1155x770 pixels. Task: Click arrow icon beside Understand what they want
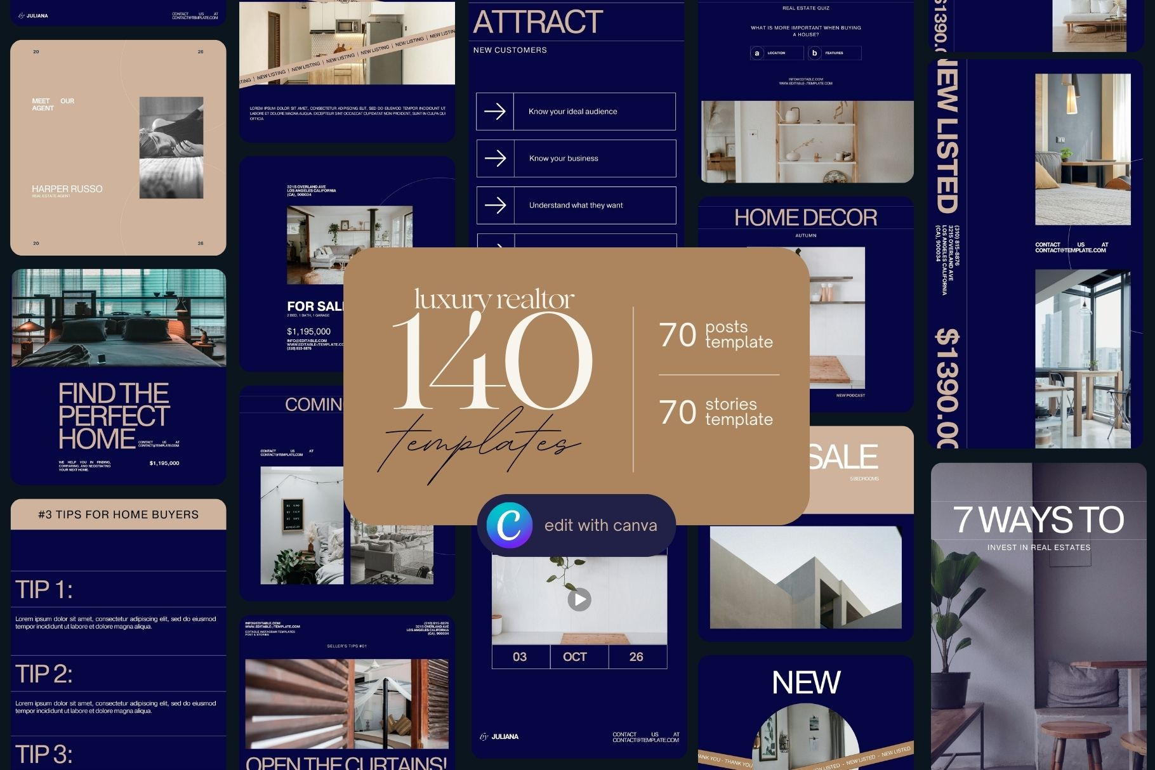point(495,206)
